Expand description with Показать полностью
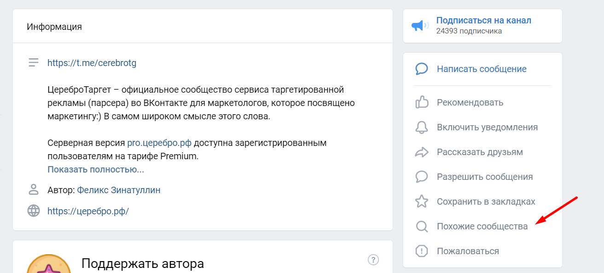Image resolution: width=604 pixels, height=273 pixels. tap(96, 170)
